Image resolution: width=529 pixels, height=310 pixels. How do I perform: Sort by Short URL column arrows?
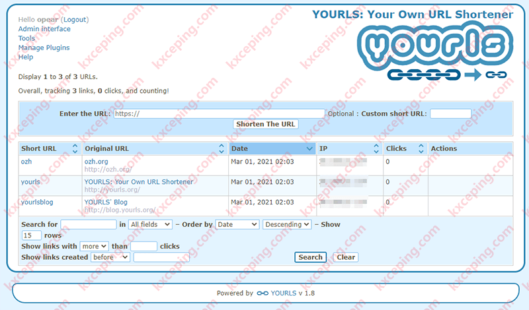(x=75, y=148)
